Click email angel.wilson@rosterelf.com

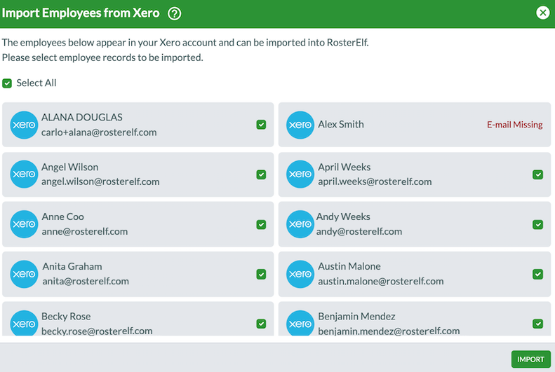(100, 181)
